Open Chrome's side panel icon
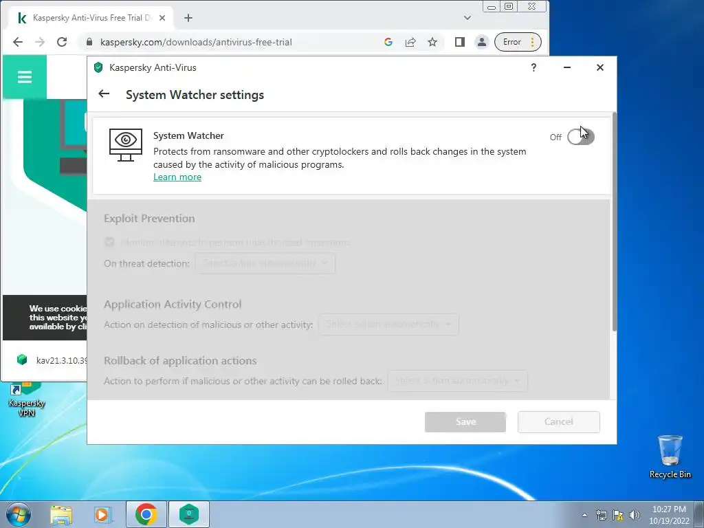 [x=460, y=42]
